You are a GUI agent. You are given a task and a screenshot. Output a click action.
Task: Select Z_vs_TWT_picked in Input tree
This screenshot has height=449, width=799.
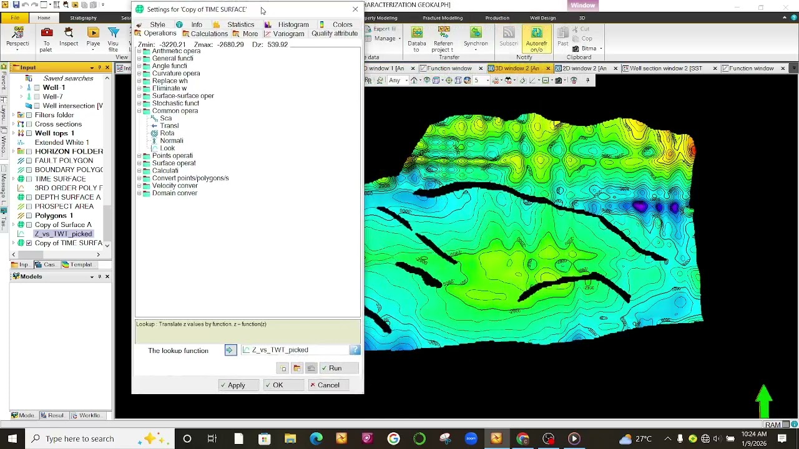click(63, 234)
